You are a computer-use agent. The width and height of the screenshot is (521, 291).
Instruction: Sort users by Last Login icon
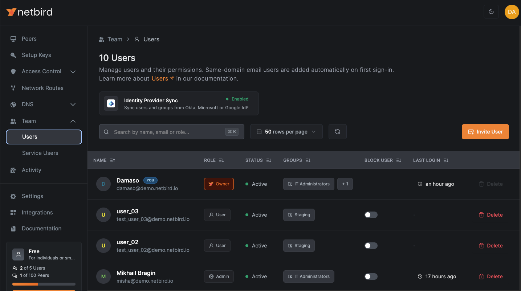(446, 160)
